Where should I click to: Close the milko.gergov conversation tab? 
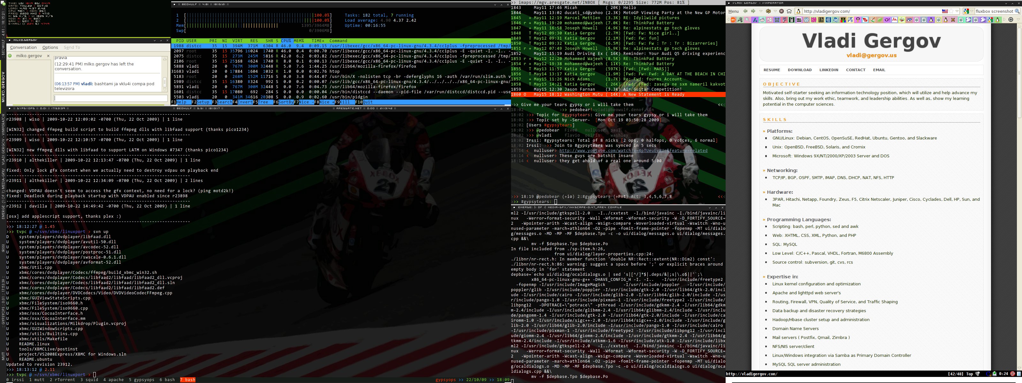(x=49, y=56)
